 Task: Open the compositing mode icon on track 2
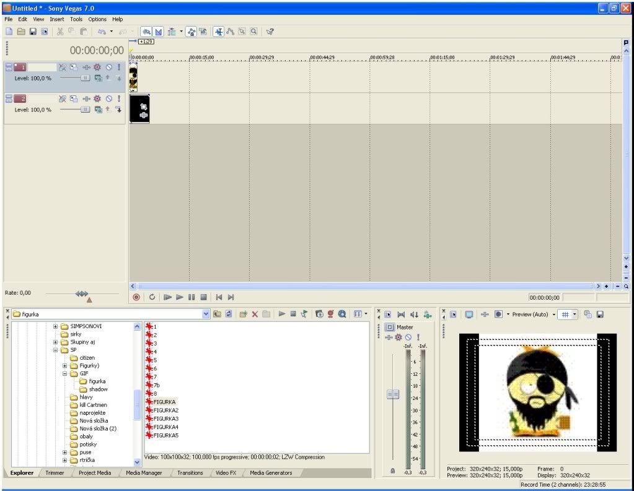pos(98,110)
